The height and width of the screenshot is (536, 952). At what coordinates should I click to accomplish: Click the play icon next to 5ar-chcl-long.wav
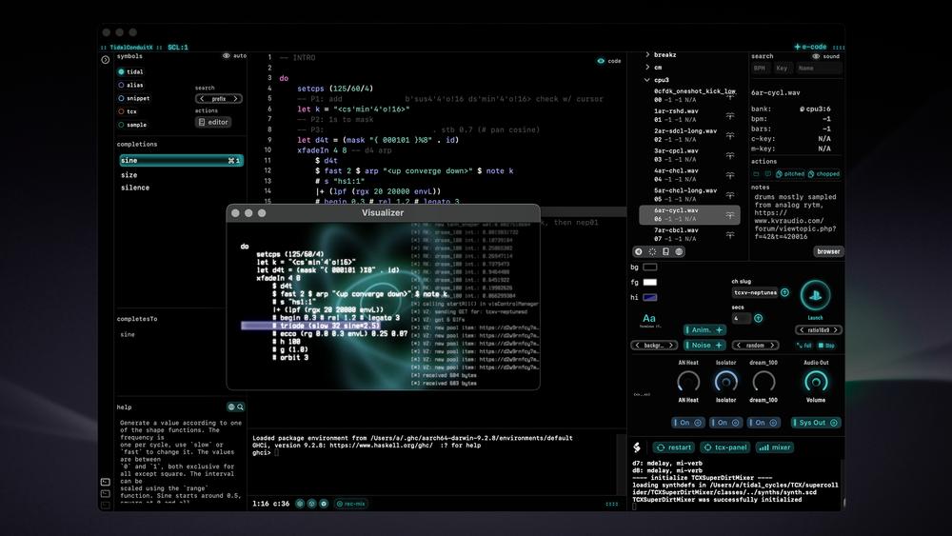tap(730, 195)
